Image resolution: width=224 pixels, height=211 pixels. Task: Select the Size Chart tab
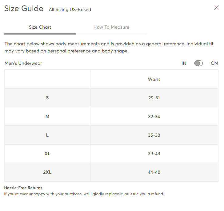click(x=40, y=27)
